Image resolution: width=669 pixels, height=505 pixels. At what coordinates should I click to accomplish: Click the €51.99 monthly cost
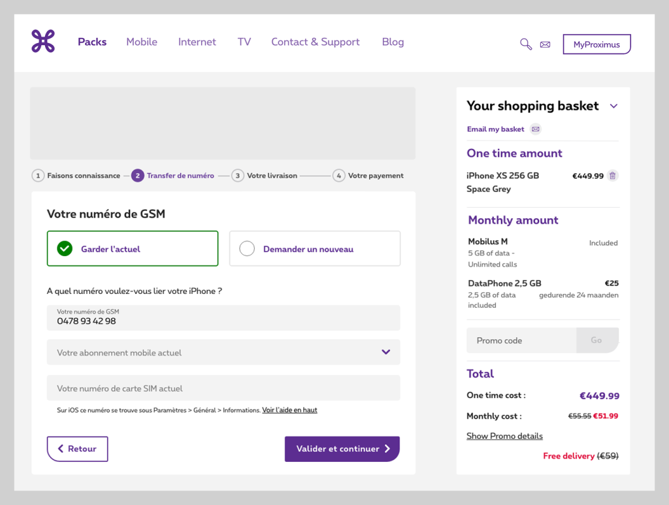coord(606,416)
